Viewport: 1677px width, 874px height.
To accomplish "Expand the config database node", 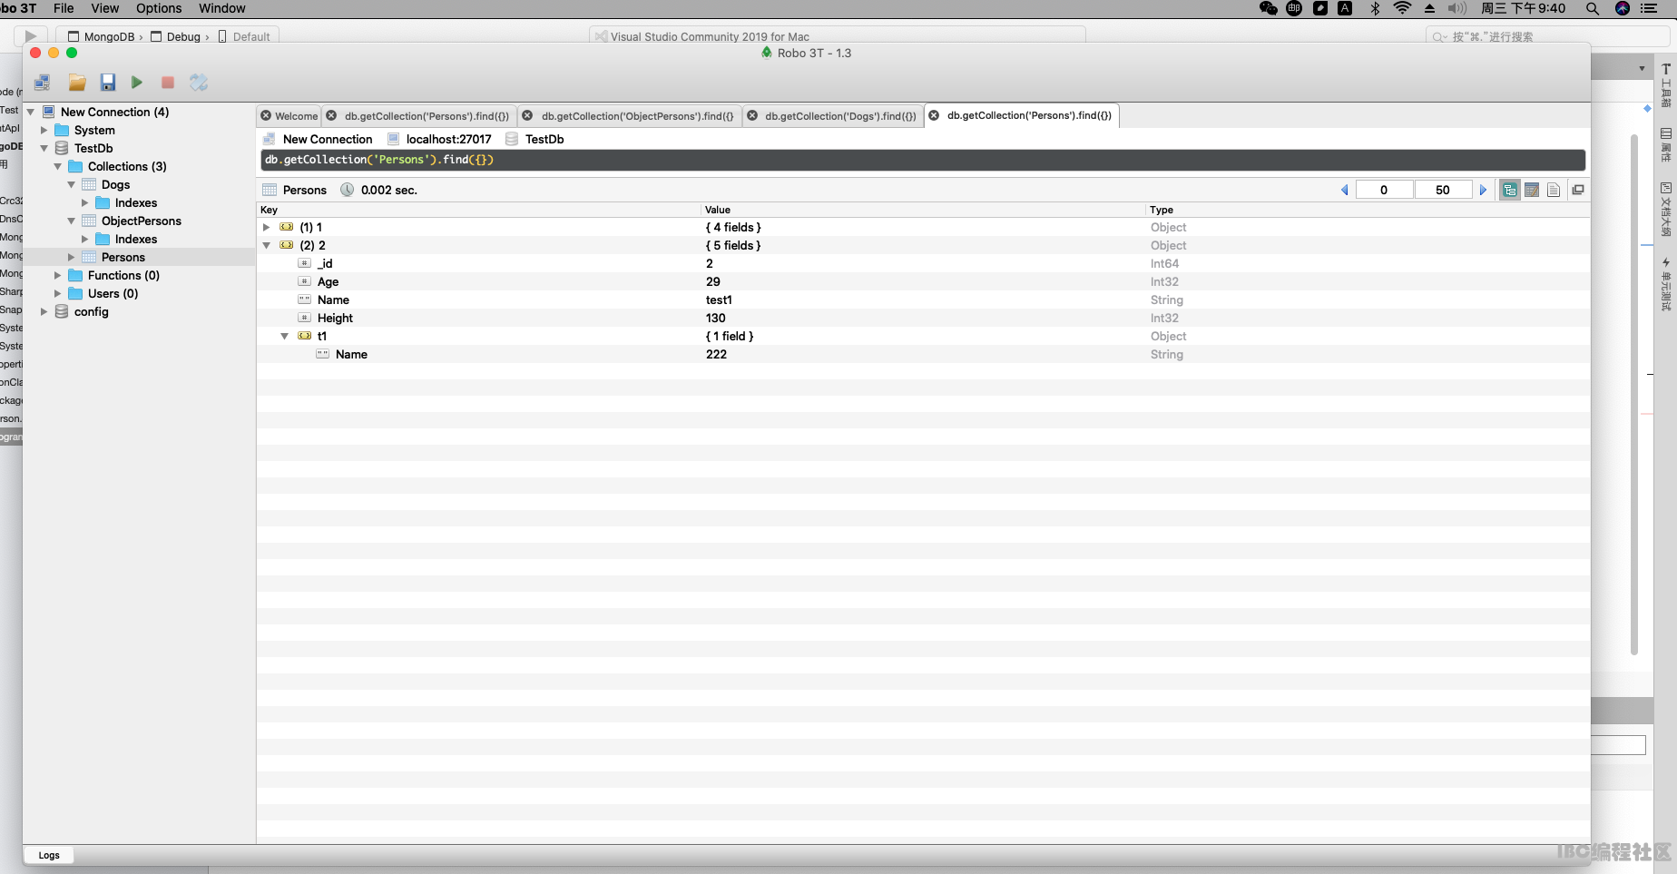I will 44,311.
